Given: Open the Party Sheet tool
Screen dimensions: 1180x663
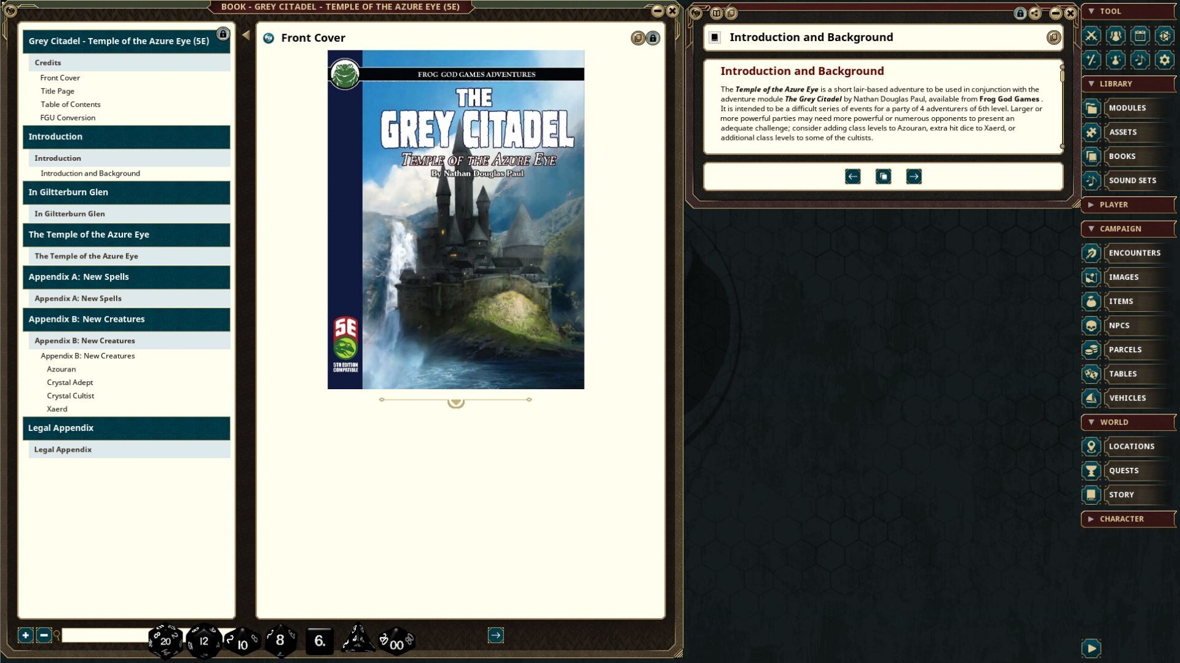Looking at the screenshot, I should [x=1117, y=36].
